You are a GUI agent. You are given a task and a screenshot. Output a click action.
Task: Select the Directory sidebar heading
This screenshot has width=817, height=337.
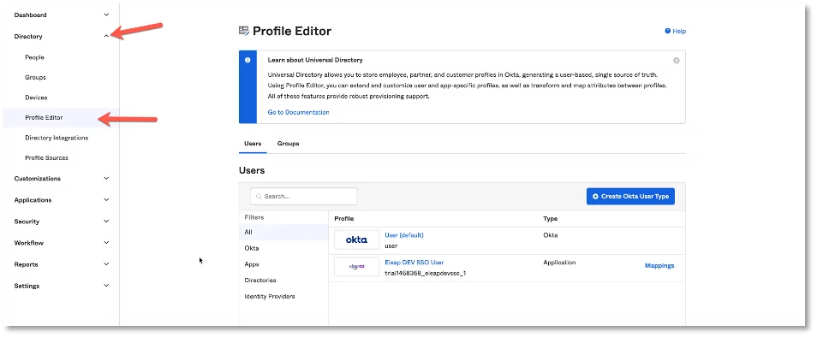click(x=28, y=37)
